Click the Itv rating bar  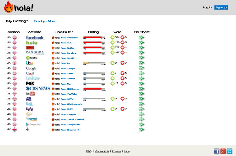95,63
